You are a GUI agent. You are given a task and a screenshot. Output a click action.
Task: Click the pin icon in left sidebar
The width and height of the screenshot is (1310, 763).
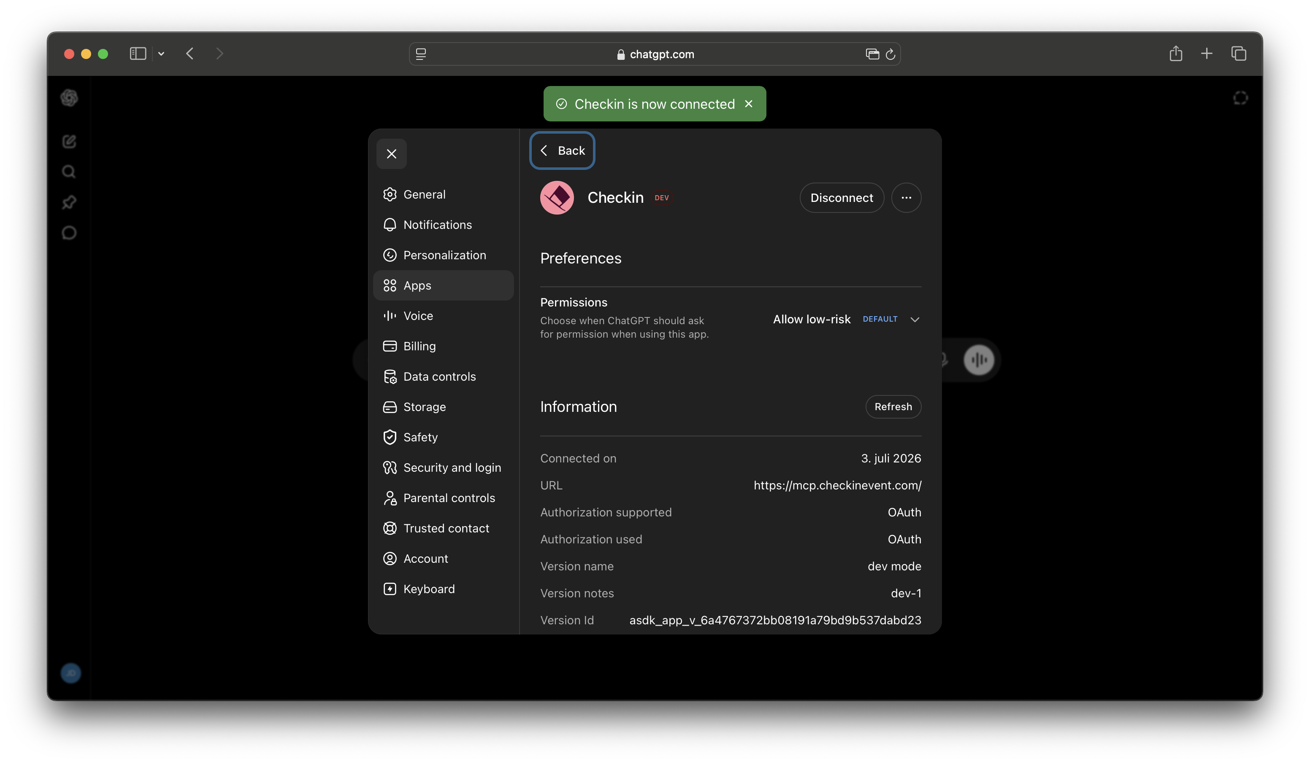tap(69, 202)
